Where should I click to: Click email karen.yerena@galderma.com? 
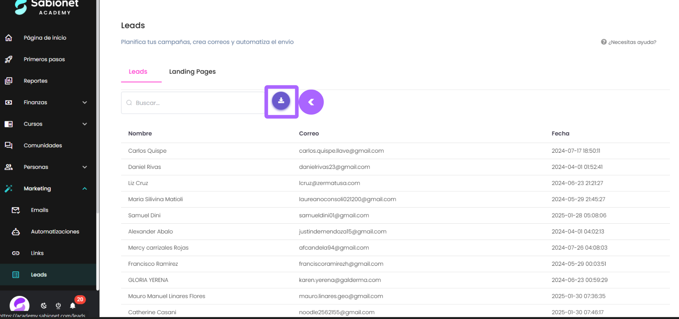340,280
